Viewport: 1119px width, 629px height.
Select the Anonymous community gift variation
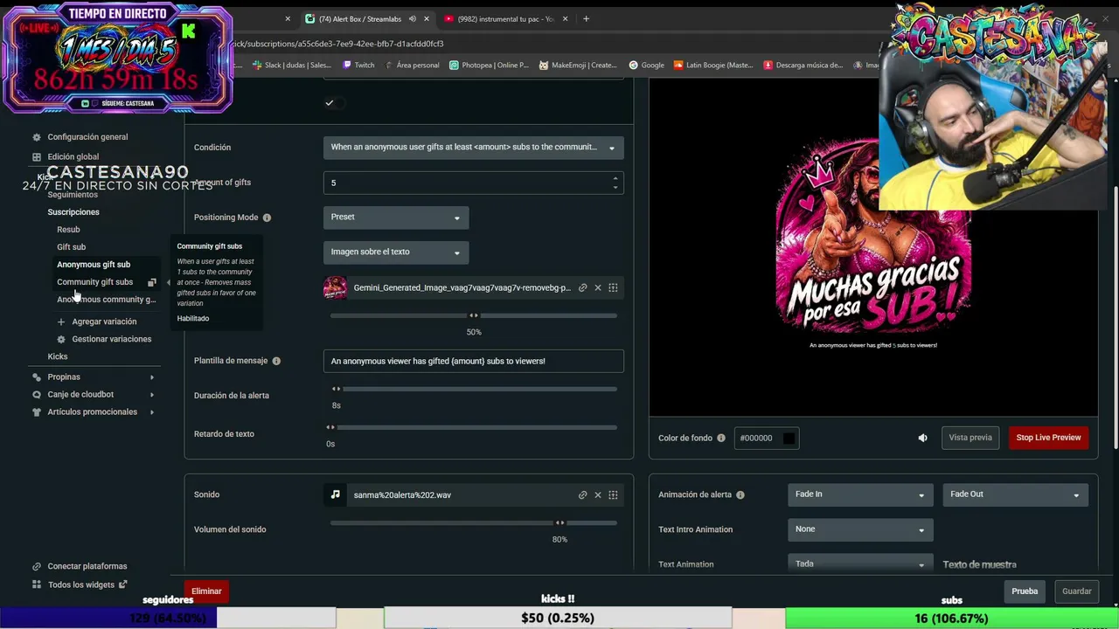(x=106, y=300)
